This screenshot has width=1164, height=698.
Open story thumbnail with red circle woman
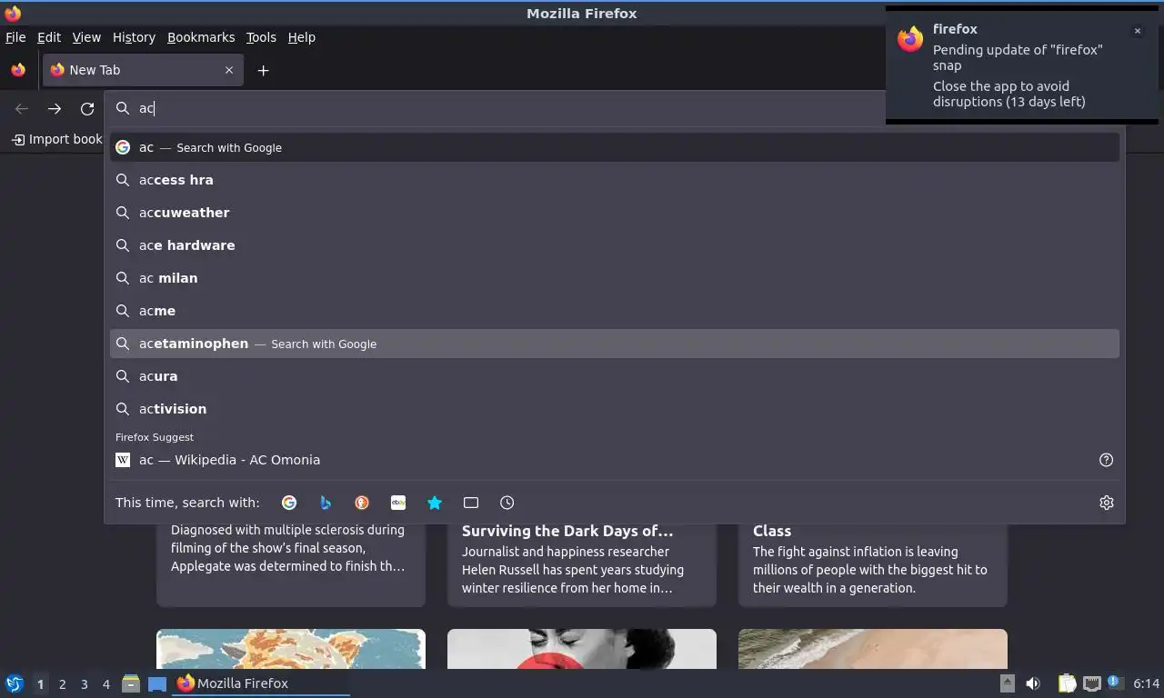[x=582, y=649]
